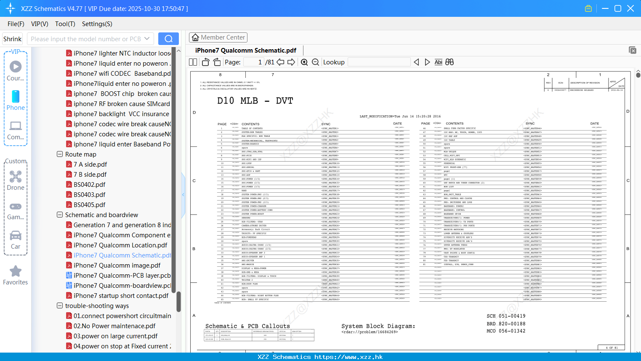Collapse the Schematic and boardview folder
This screenshot has height=361, width=641.
coord(60,215)
